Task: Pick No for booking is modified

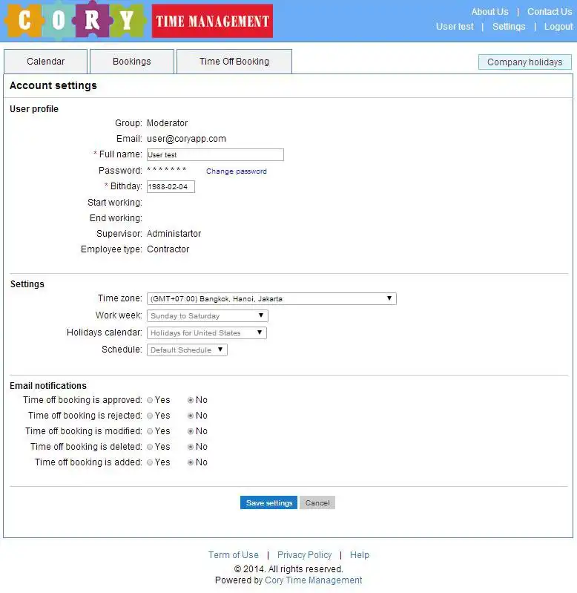Action: (191, 431)
